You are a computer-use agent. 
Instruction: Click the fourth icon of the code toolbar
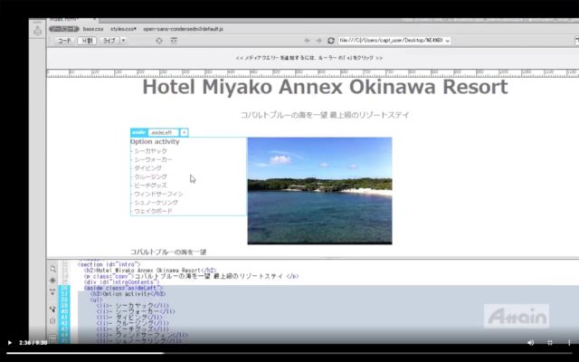pos(52,310)
